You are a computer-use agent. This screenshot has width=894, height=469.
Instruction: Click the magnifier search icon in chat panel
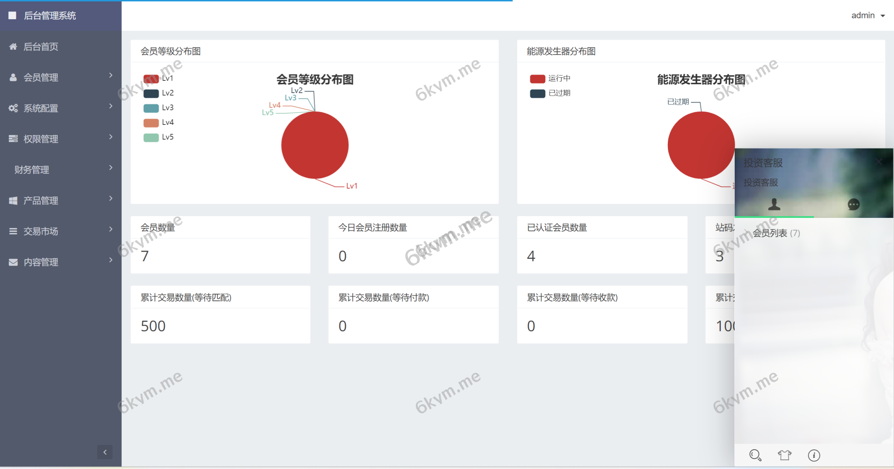click(755, 455)
